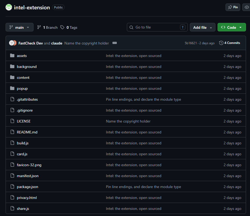Click the privacy.html file icon
Screen dimensions: 250x216
(x=12, y=198)
